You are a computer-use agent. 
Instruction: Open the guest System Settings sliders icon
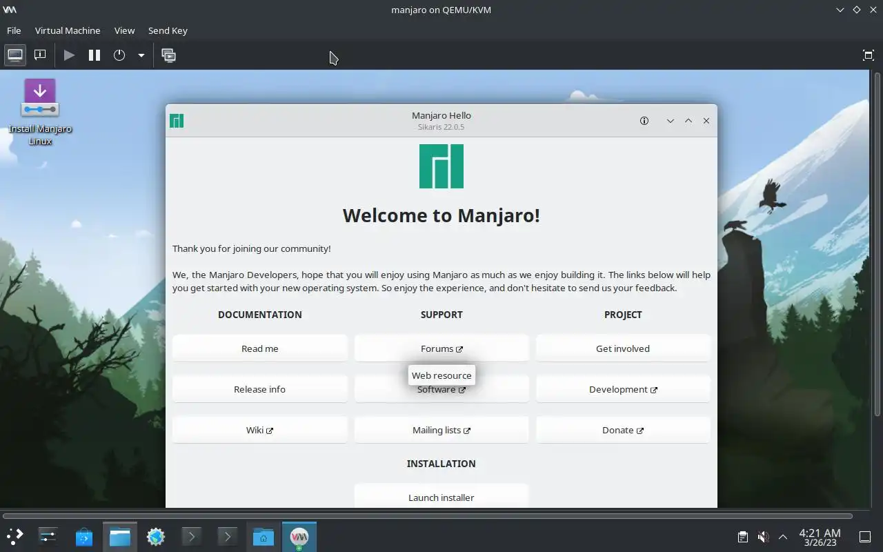coord(48,536)
